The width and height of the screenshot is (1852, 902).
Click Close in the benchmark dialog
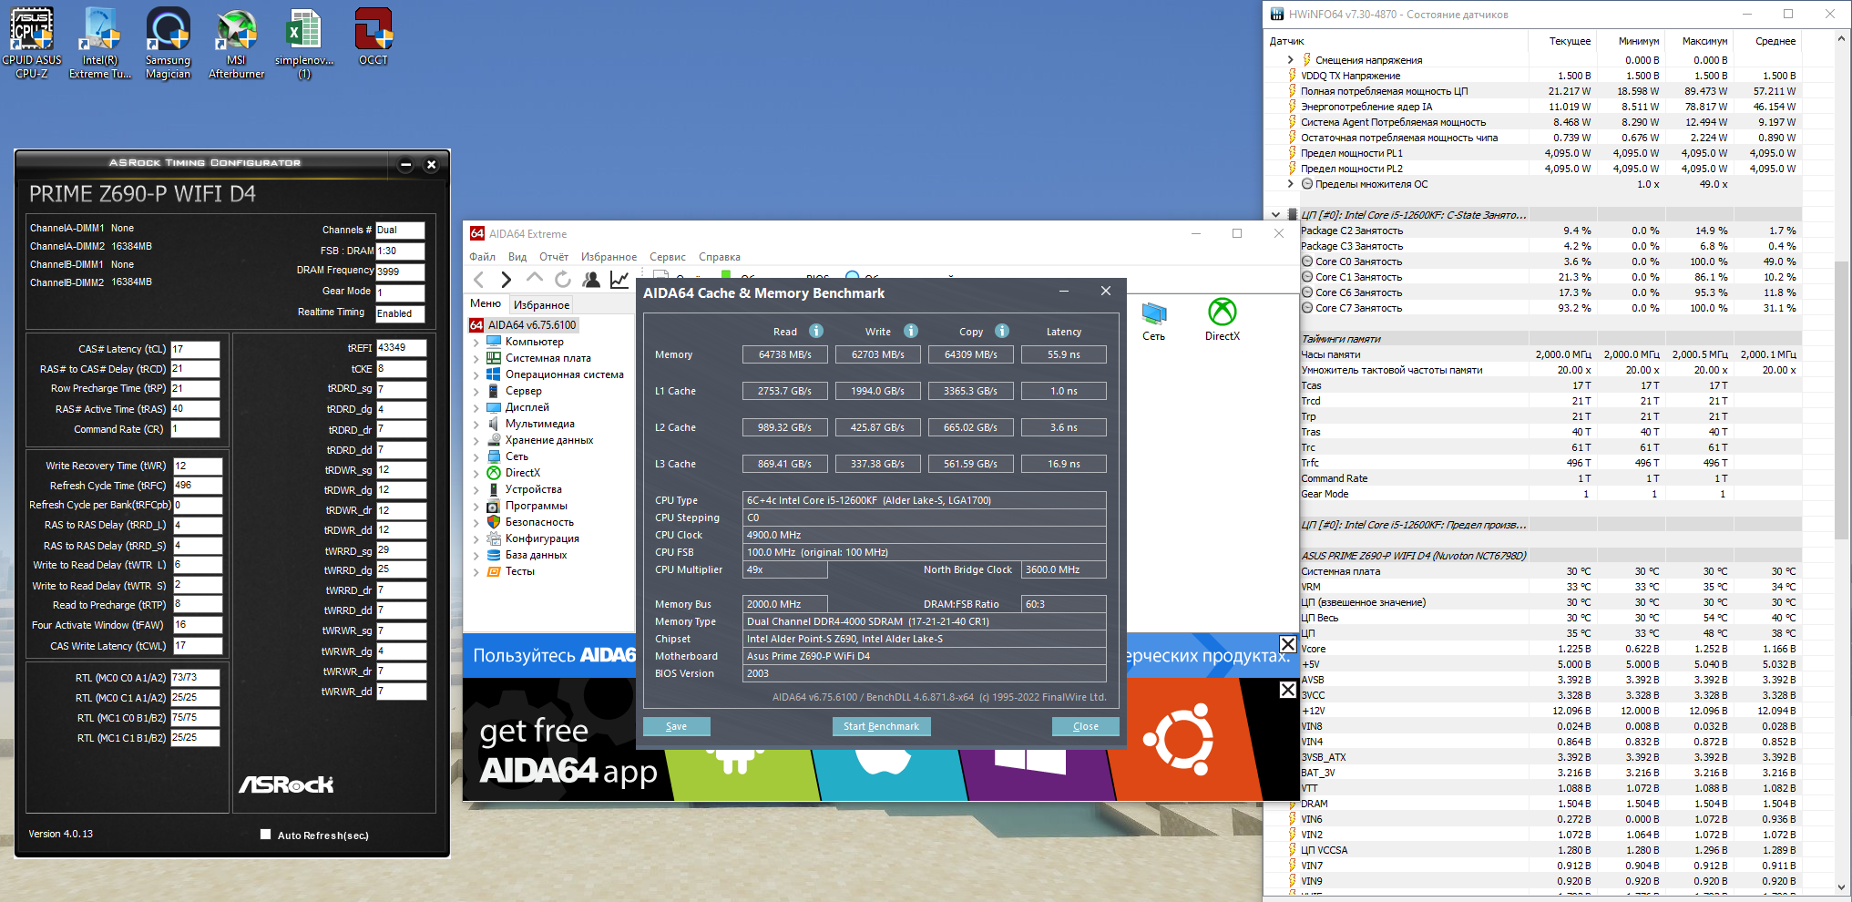coord(1085,726)
